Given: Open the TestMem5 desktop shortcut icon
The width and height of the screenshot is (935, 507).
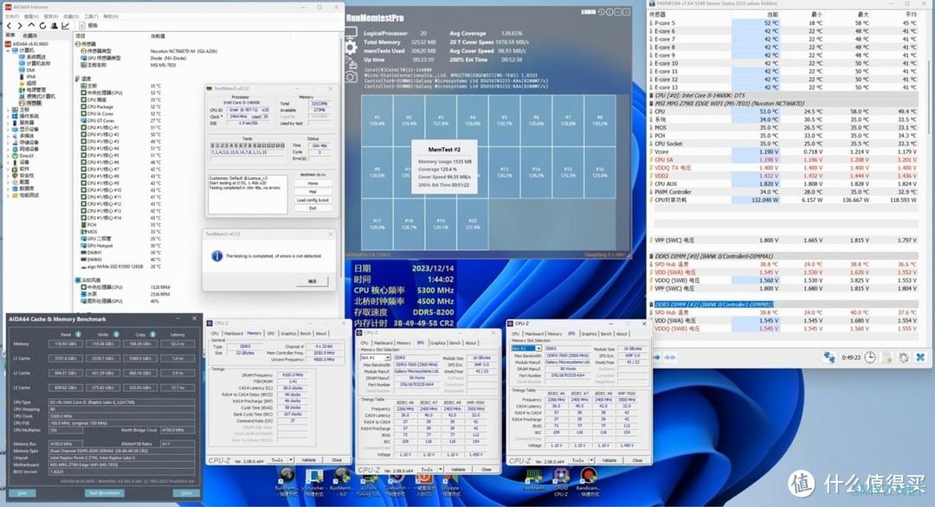Looking at the screenshot, I should [533, 479].
